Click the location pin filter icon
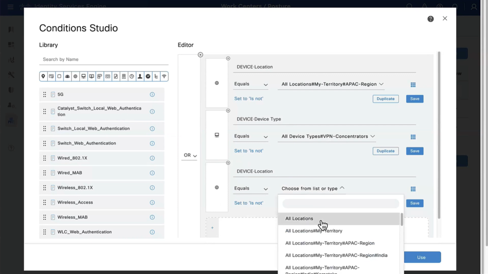488x274 pixels. click(43, 76)
